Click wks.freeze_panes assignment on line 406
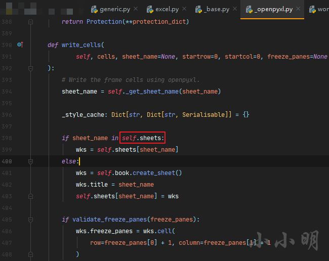Screen dimensions: 329x261 pos(104,231)
